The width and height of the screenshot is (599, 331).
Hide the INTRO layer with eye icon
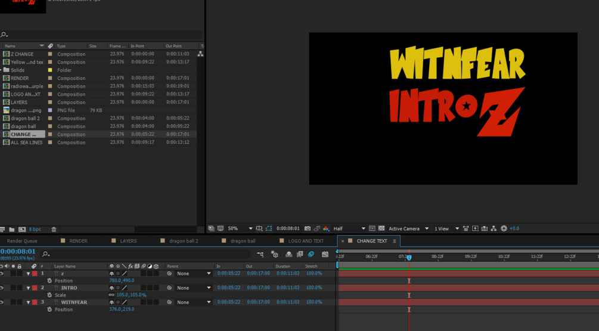tap(2, 288)
